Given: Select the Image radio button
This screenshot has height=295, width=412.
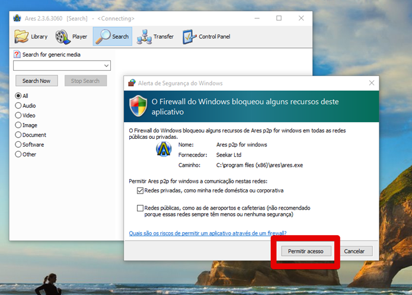Looking at the screenshot, I should pos(18,125).
